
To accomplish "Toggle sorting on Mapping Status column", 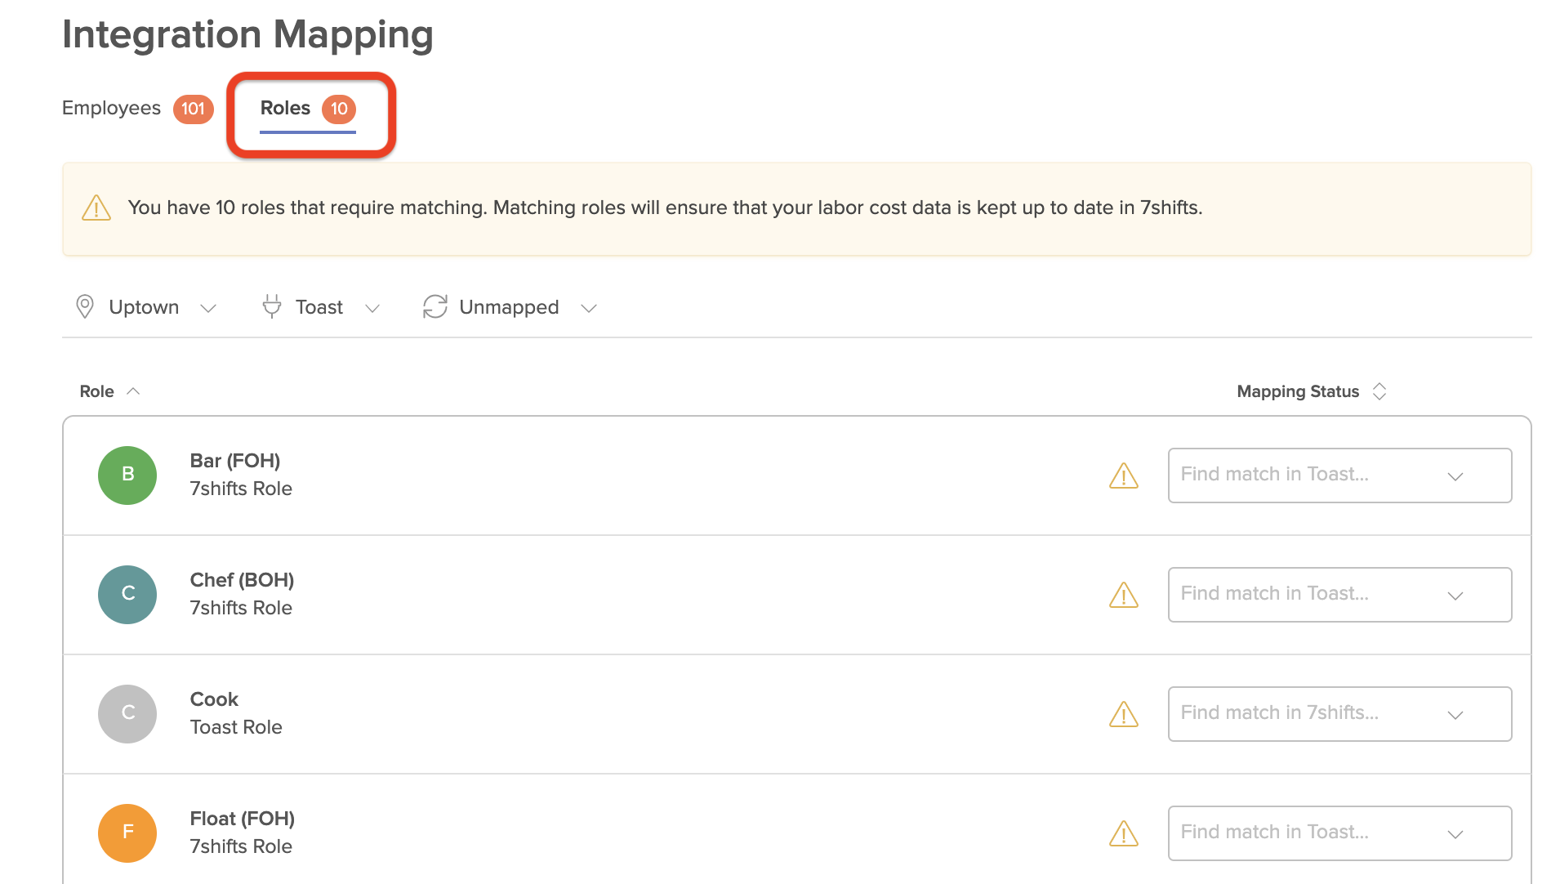I will pyautogui.click(x=1379, y=391).
